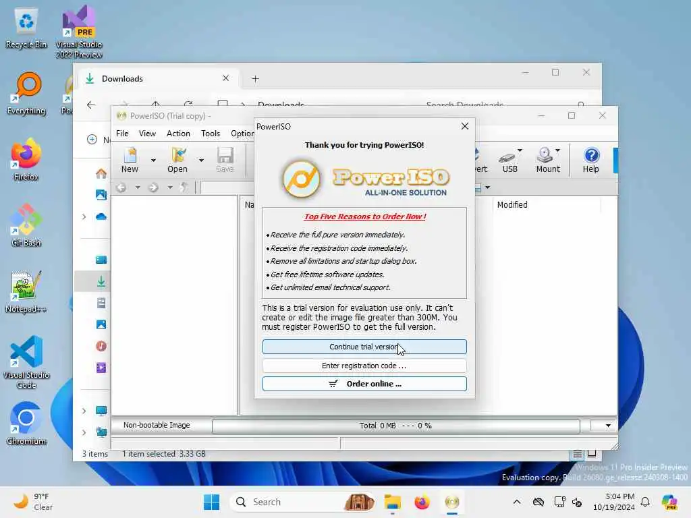This screenshot has height=518, width=691.
Task: Open Windows Start button on taskbar
Action: (211, 502)
